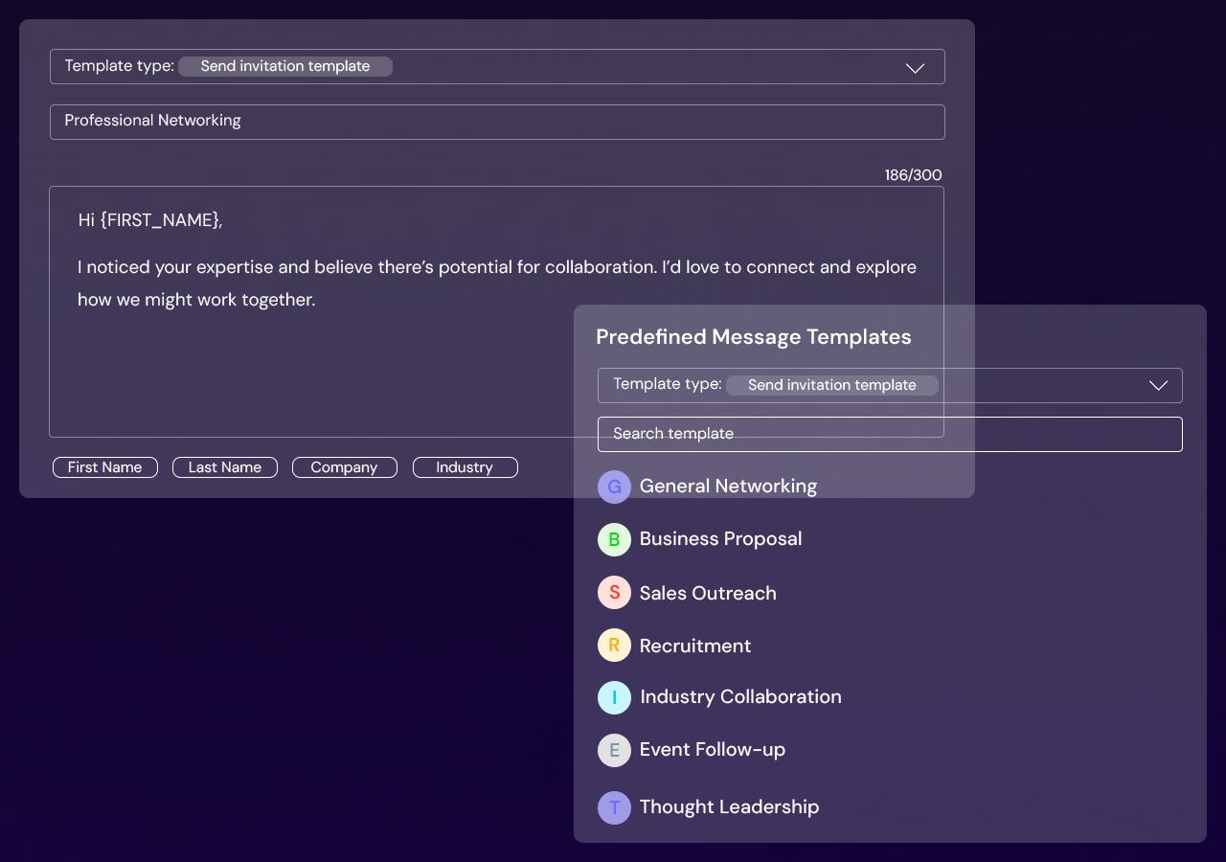Click the red S icon for Sales Outreach
The height and width of the screenshot is (862, 1226).
coord(614,593)
